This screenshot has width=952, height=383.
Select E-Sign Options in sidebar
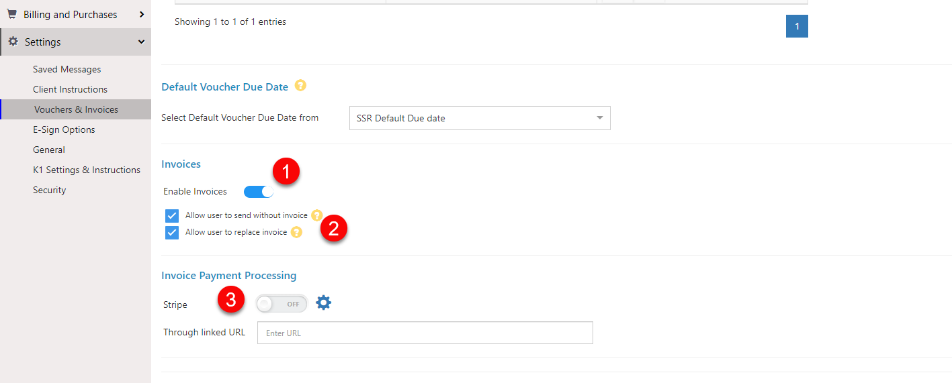(x=64, y=129)
